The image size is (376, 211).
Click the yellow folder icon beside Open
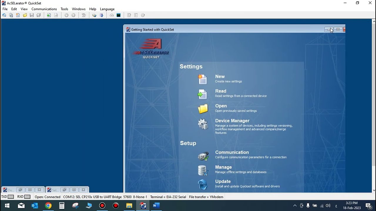(203, 109)
